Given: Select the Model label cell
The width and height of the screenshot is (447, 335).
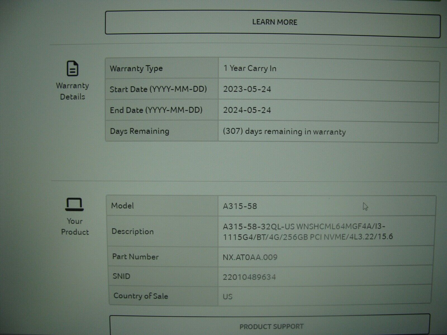Looking at the screenshot, I should tap(162, 206).
